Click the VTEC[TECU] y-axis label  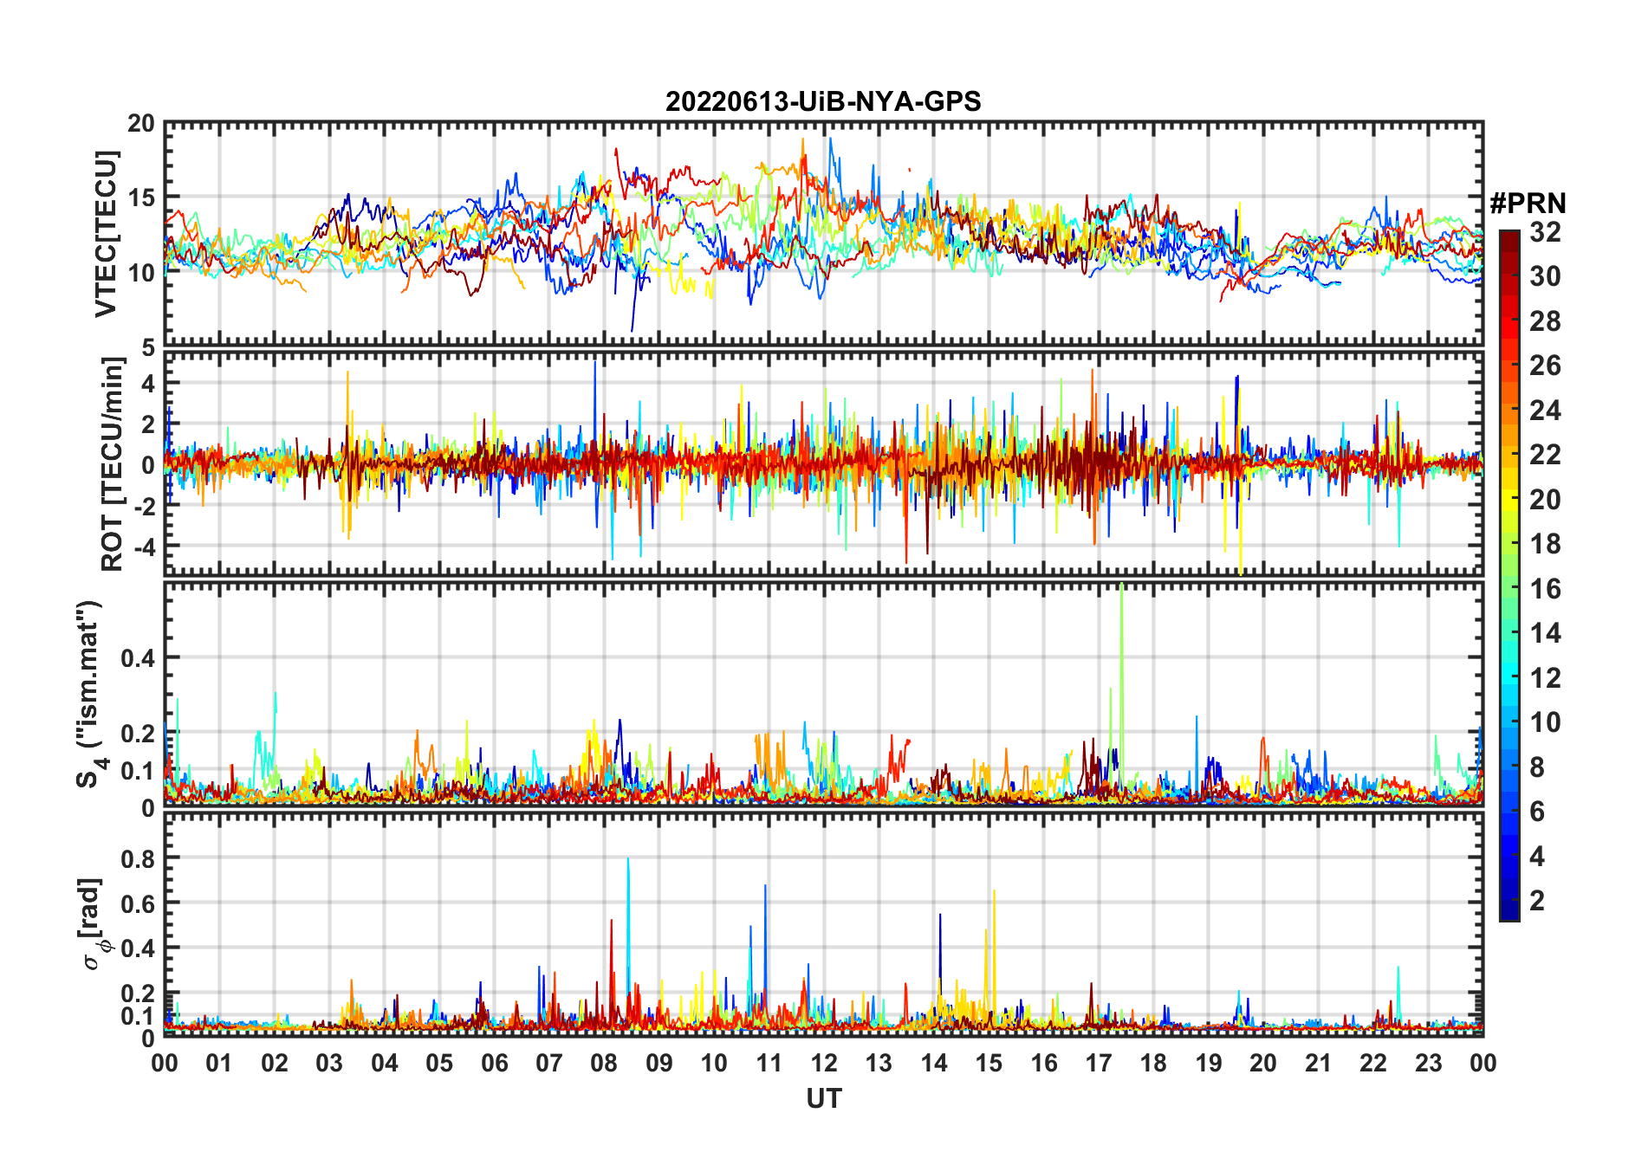[x=106, y=234]
